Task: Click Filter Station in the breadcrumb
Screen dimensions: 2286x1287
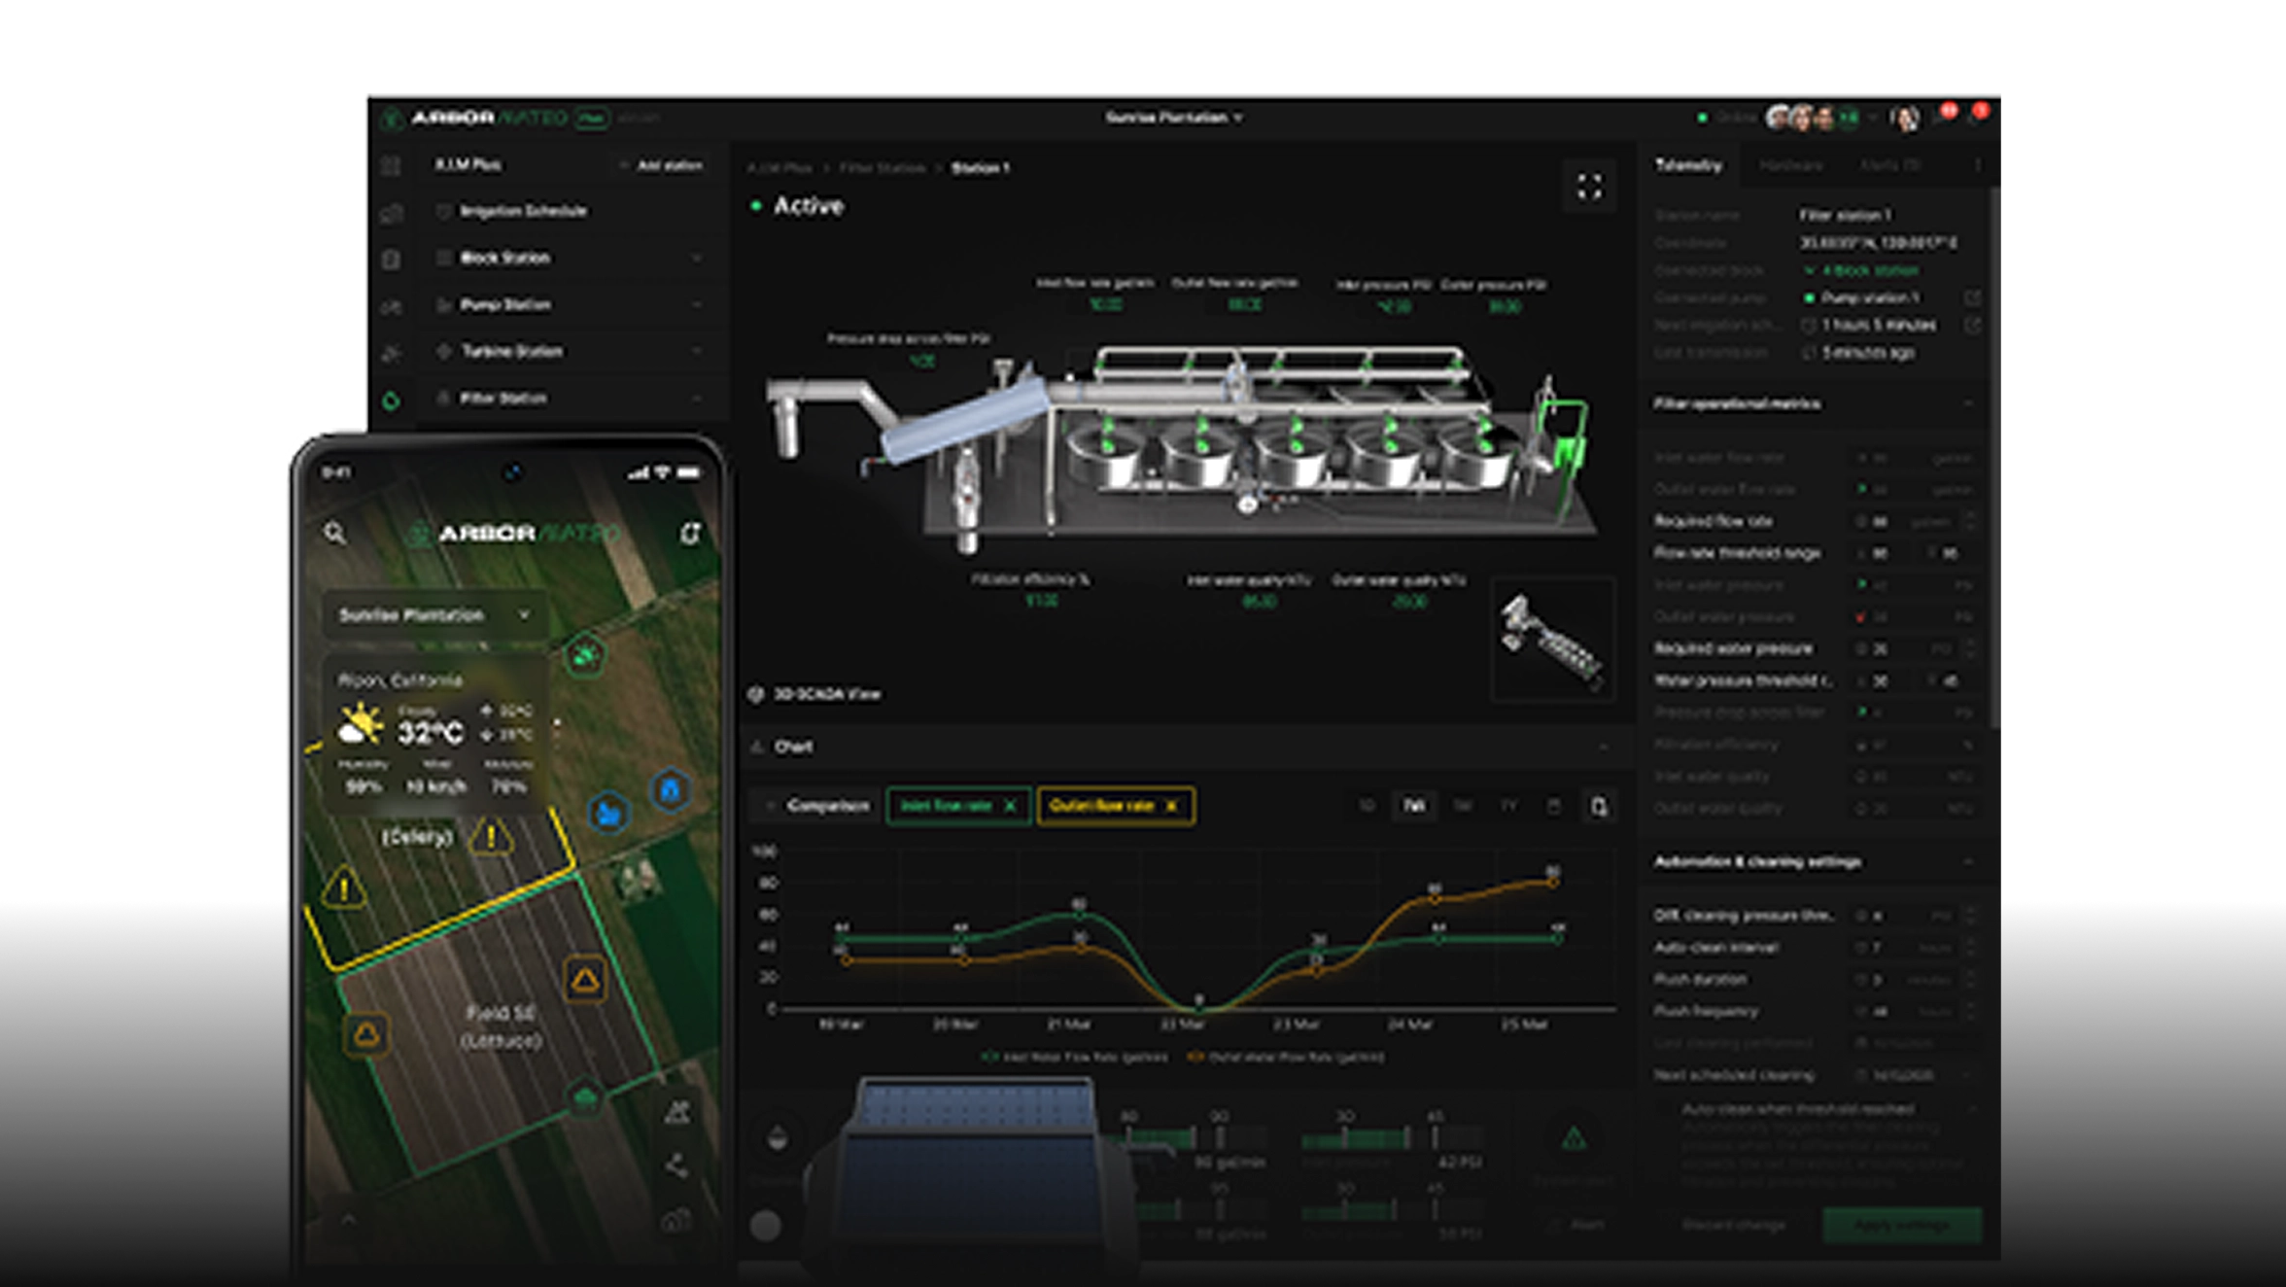Action: click(882, 168)
